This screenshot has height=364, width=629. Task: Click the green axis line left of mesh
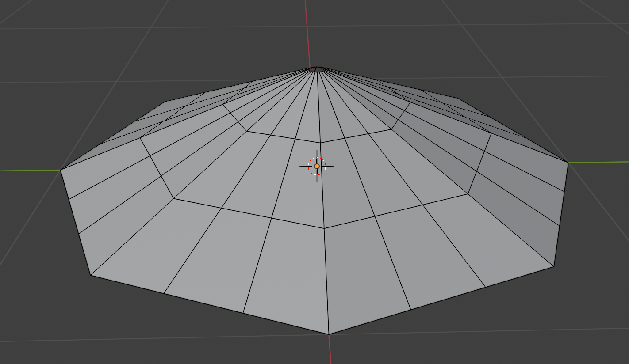pos(27,170)
